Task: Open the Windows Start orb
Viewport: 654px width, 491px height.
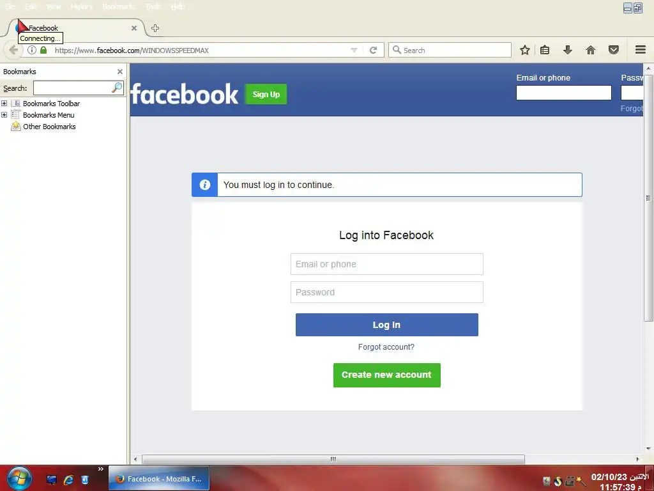Action: coord(19,478)
